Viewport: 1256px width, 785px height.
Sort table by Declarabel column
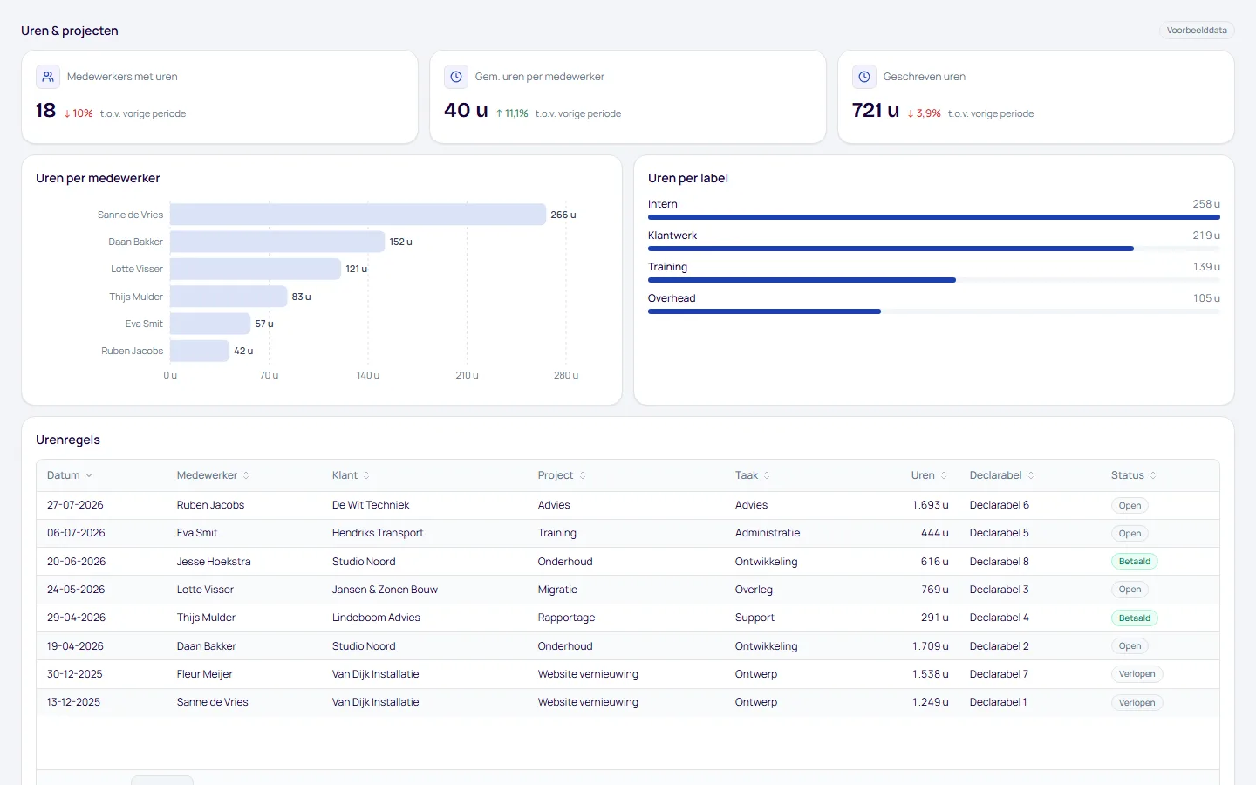[x=1002, y=475]
